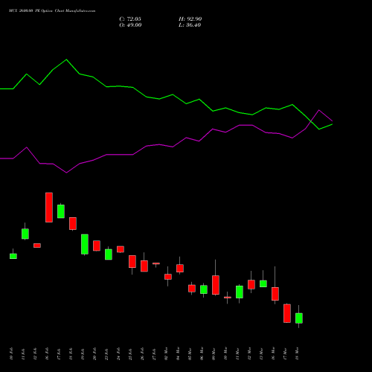Select the green candle for 19 Feb
Image resolution: width=372 pixels, height=372 pixels.
point(85,245)
